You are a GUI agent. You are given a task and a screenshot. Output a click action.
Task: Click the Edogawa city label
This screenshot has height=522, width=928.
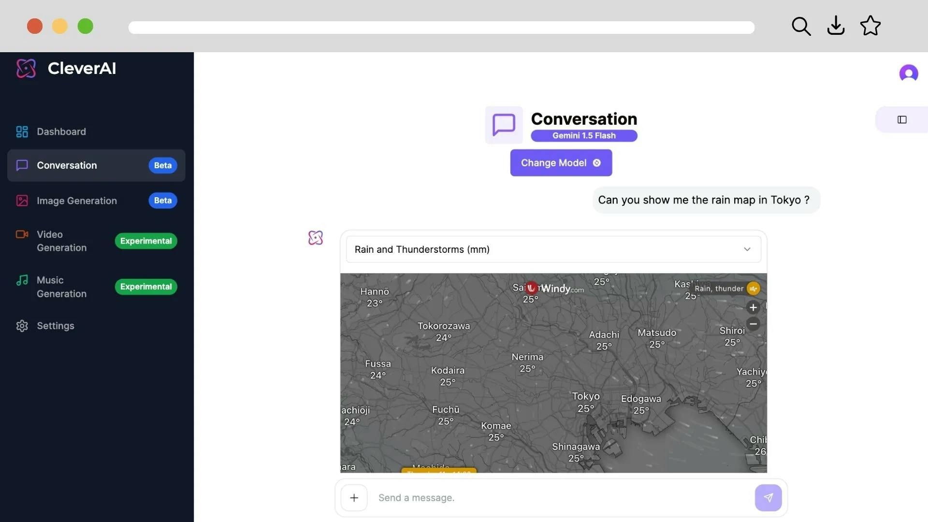pyautogui.click(x=641, y=399)
